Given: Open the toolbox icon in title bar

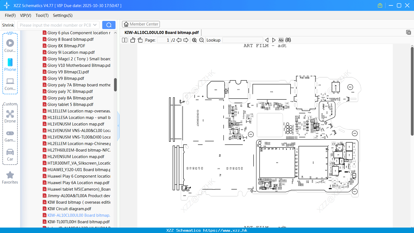Looking at the screenshot, I should (380, 5).
